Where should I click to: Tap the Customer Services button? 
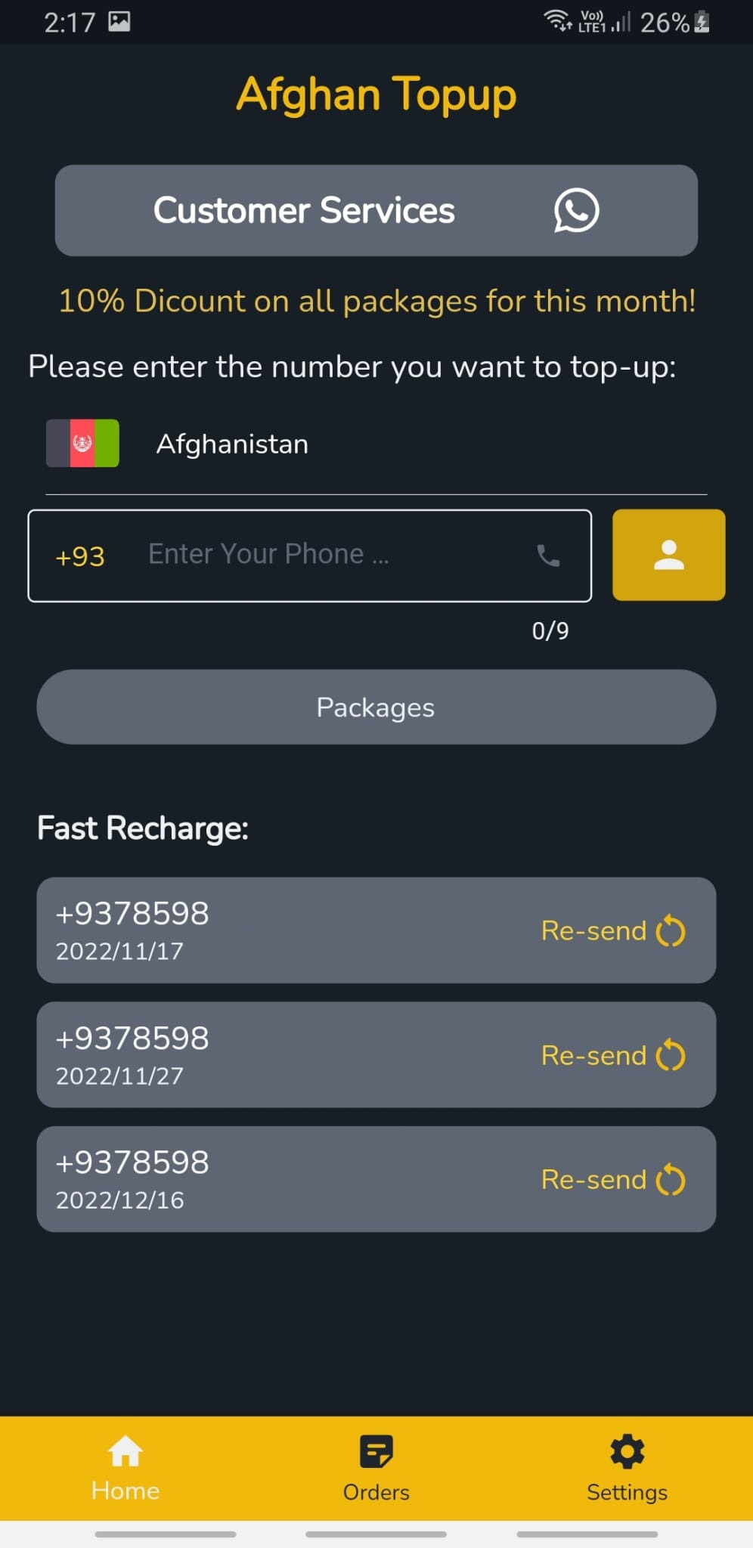(376, 210)
